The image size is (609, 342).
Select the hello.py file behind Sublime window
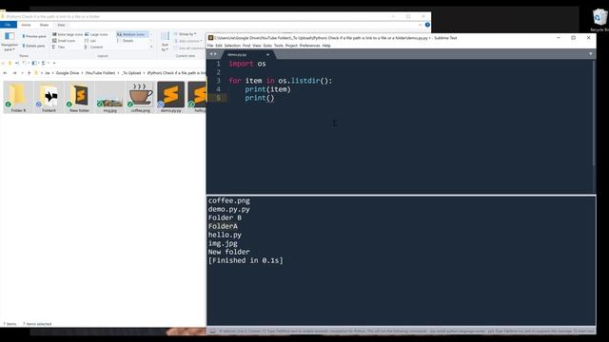click(197, 97)
